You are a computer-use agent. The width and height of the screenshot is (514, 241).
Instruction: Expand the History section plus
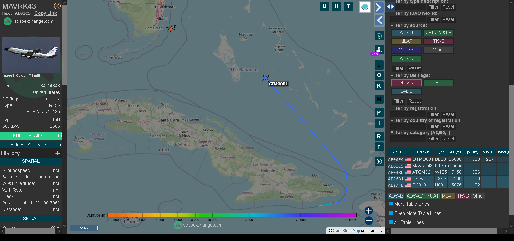pos(58,153)
